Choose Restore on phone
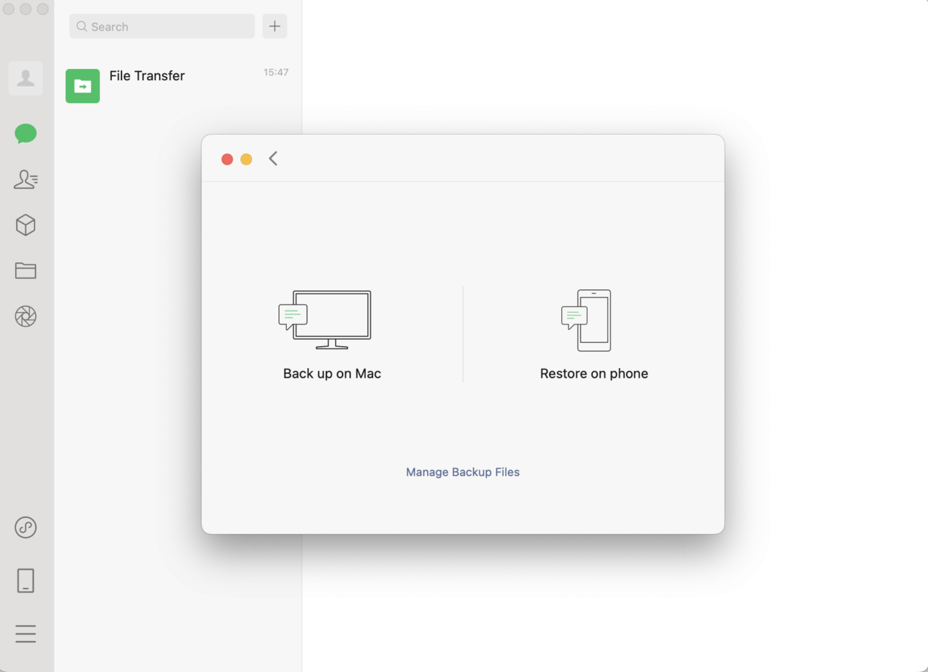Image resolution: width=928 pixels, height=672 pixels. click(594, 373)
